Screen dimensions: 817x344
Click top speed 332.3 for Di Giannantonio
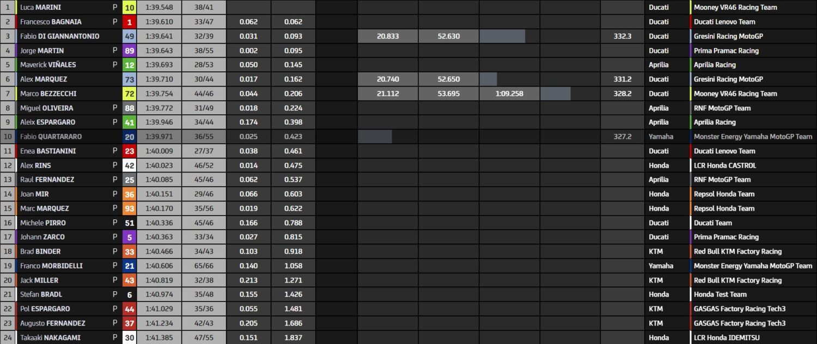(x=623, y=36)
